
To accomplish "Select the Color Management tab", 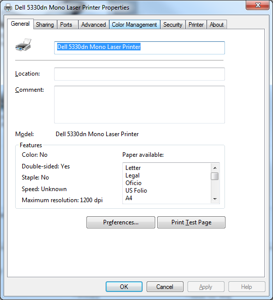I will pyautogui.click(x=134, y=25).
